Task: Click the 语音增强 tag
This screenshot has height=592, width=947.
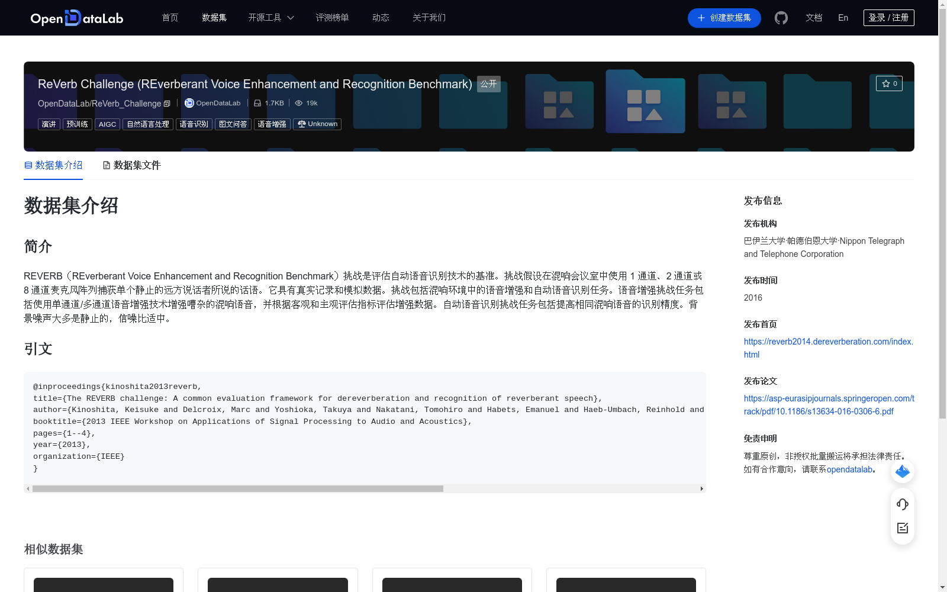Action: click(272, 124)
